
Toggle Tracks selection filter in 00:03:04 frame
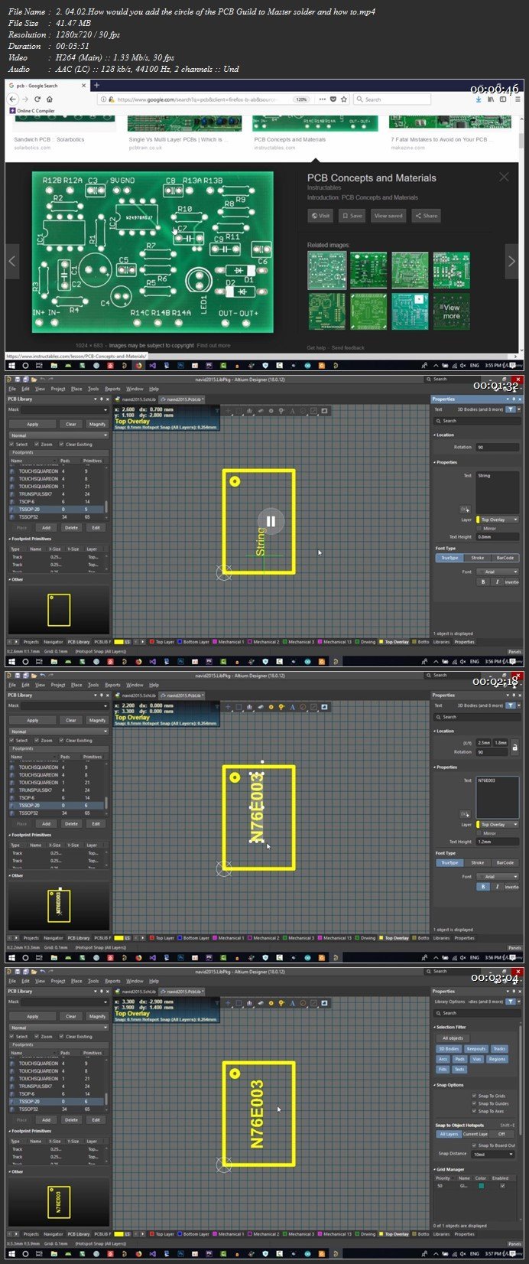(x=499, y=1049)
